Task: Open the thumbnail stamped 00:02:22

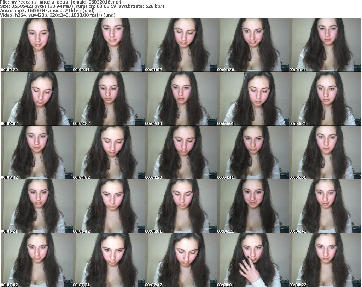Action: tap(109, 99)
